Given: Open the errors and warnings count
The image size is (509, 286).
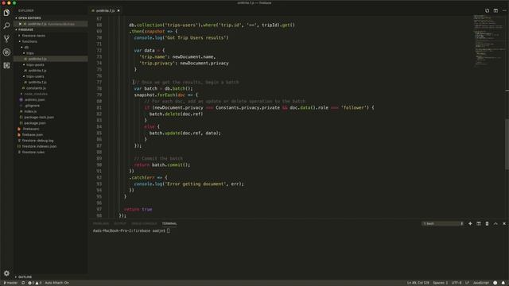Looking at the screenshot, I should click(35, 283).
